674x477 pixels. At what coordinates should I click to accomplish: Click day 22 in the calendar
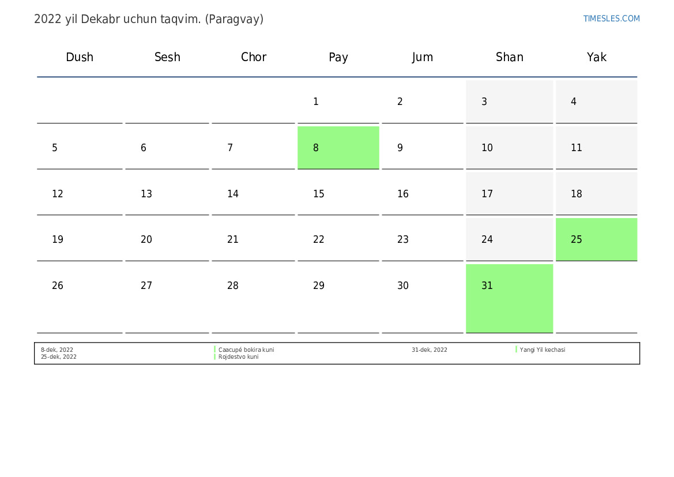(x=338, y=239)
